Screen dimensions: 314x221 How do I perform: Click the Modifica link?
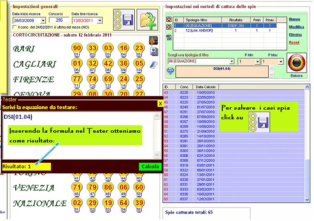click(x=296, y=27)
